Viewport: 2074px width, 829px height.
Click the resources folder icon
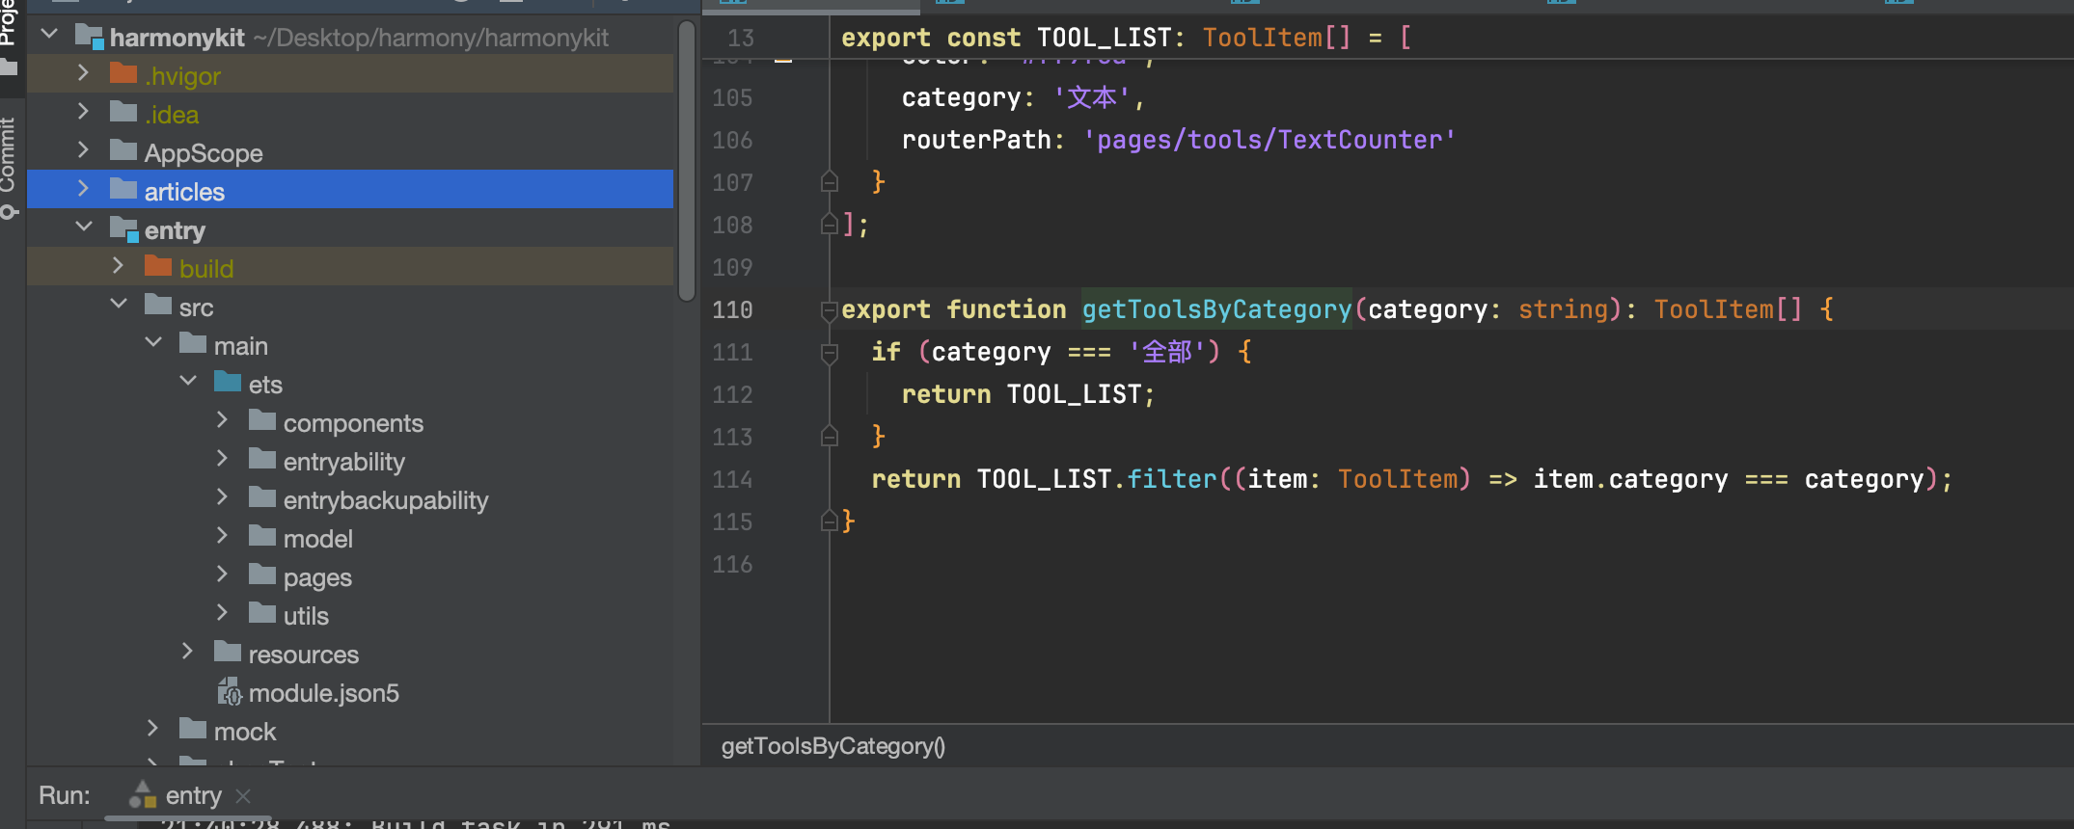pyautogui.click(x=228, y=652)
